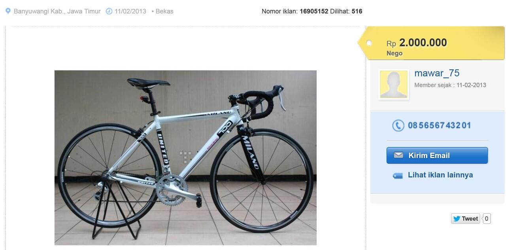Click the seller avatar placeholder image
The width and height of the screenshot is (506, 250).
(x=393, y=84)
